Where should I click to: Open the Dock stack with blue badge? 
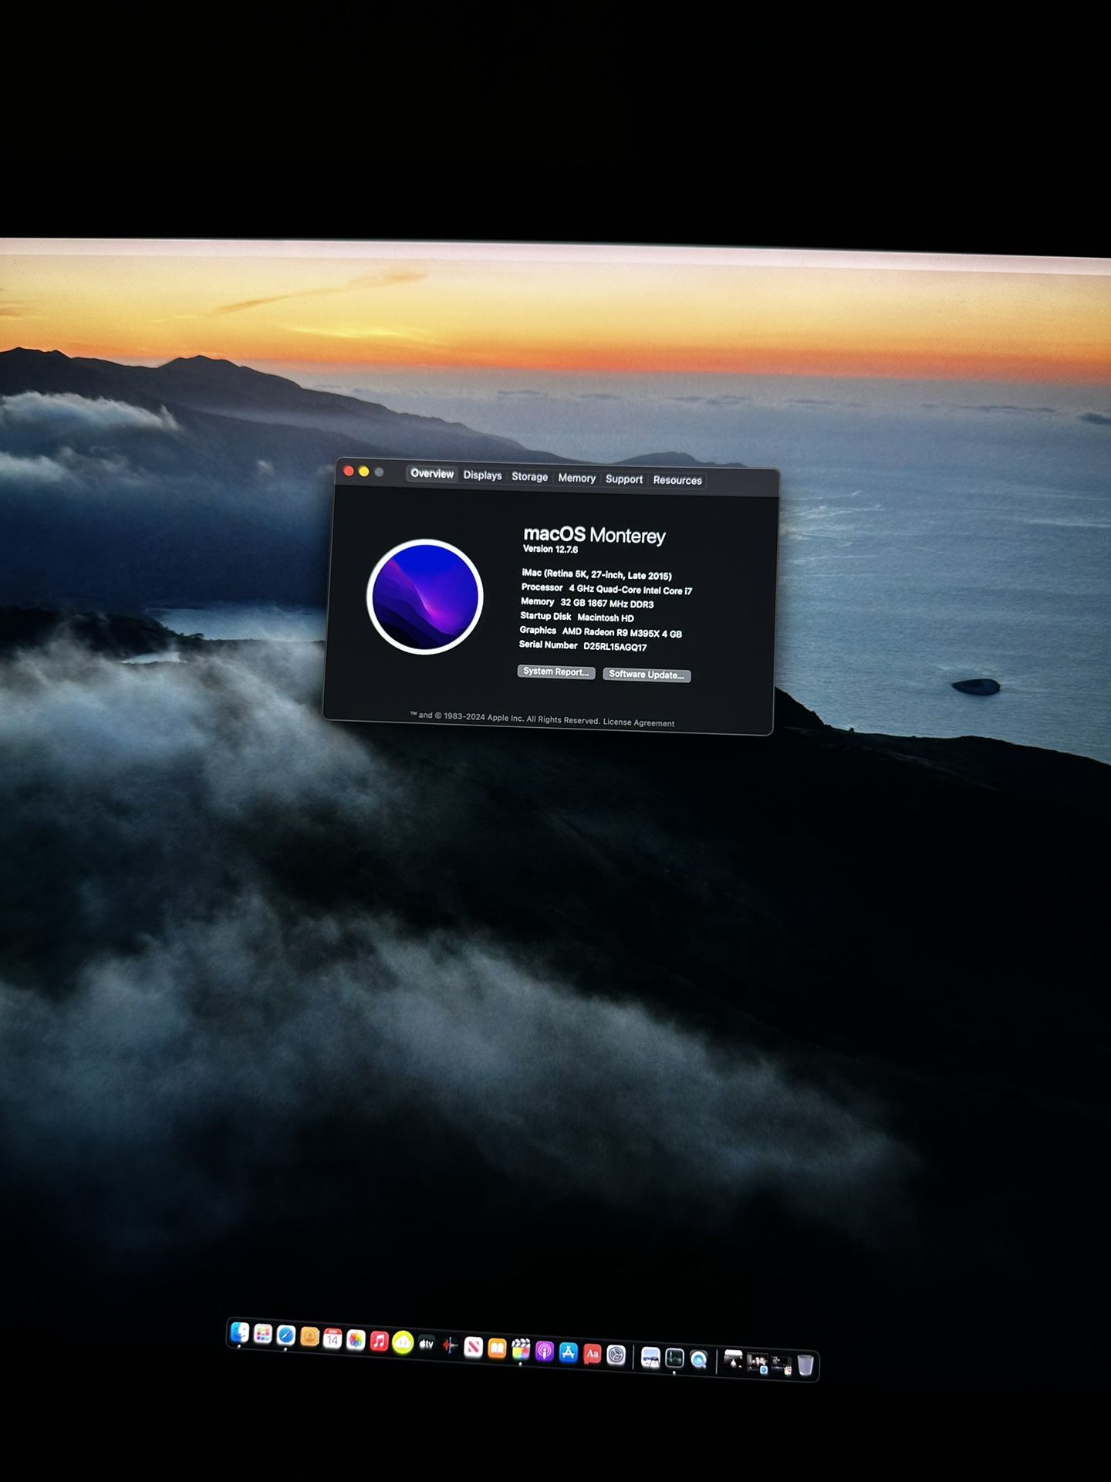(x=757, y=1364)
